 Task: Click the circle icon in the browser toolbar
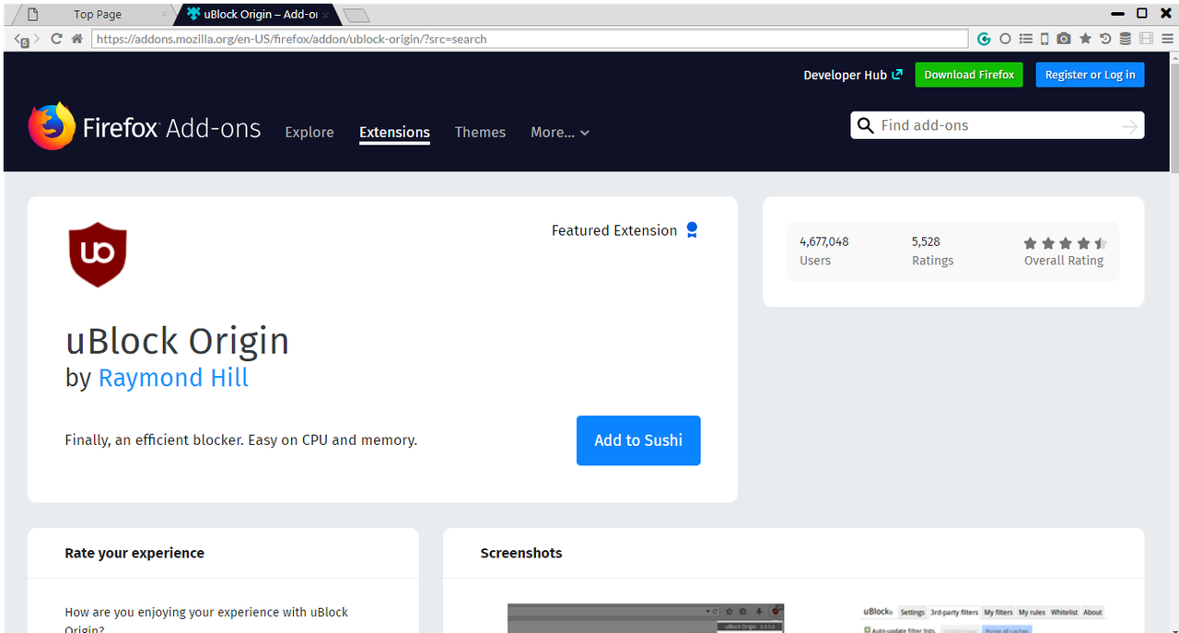point(1005,39)
